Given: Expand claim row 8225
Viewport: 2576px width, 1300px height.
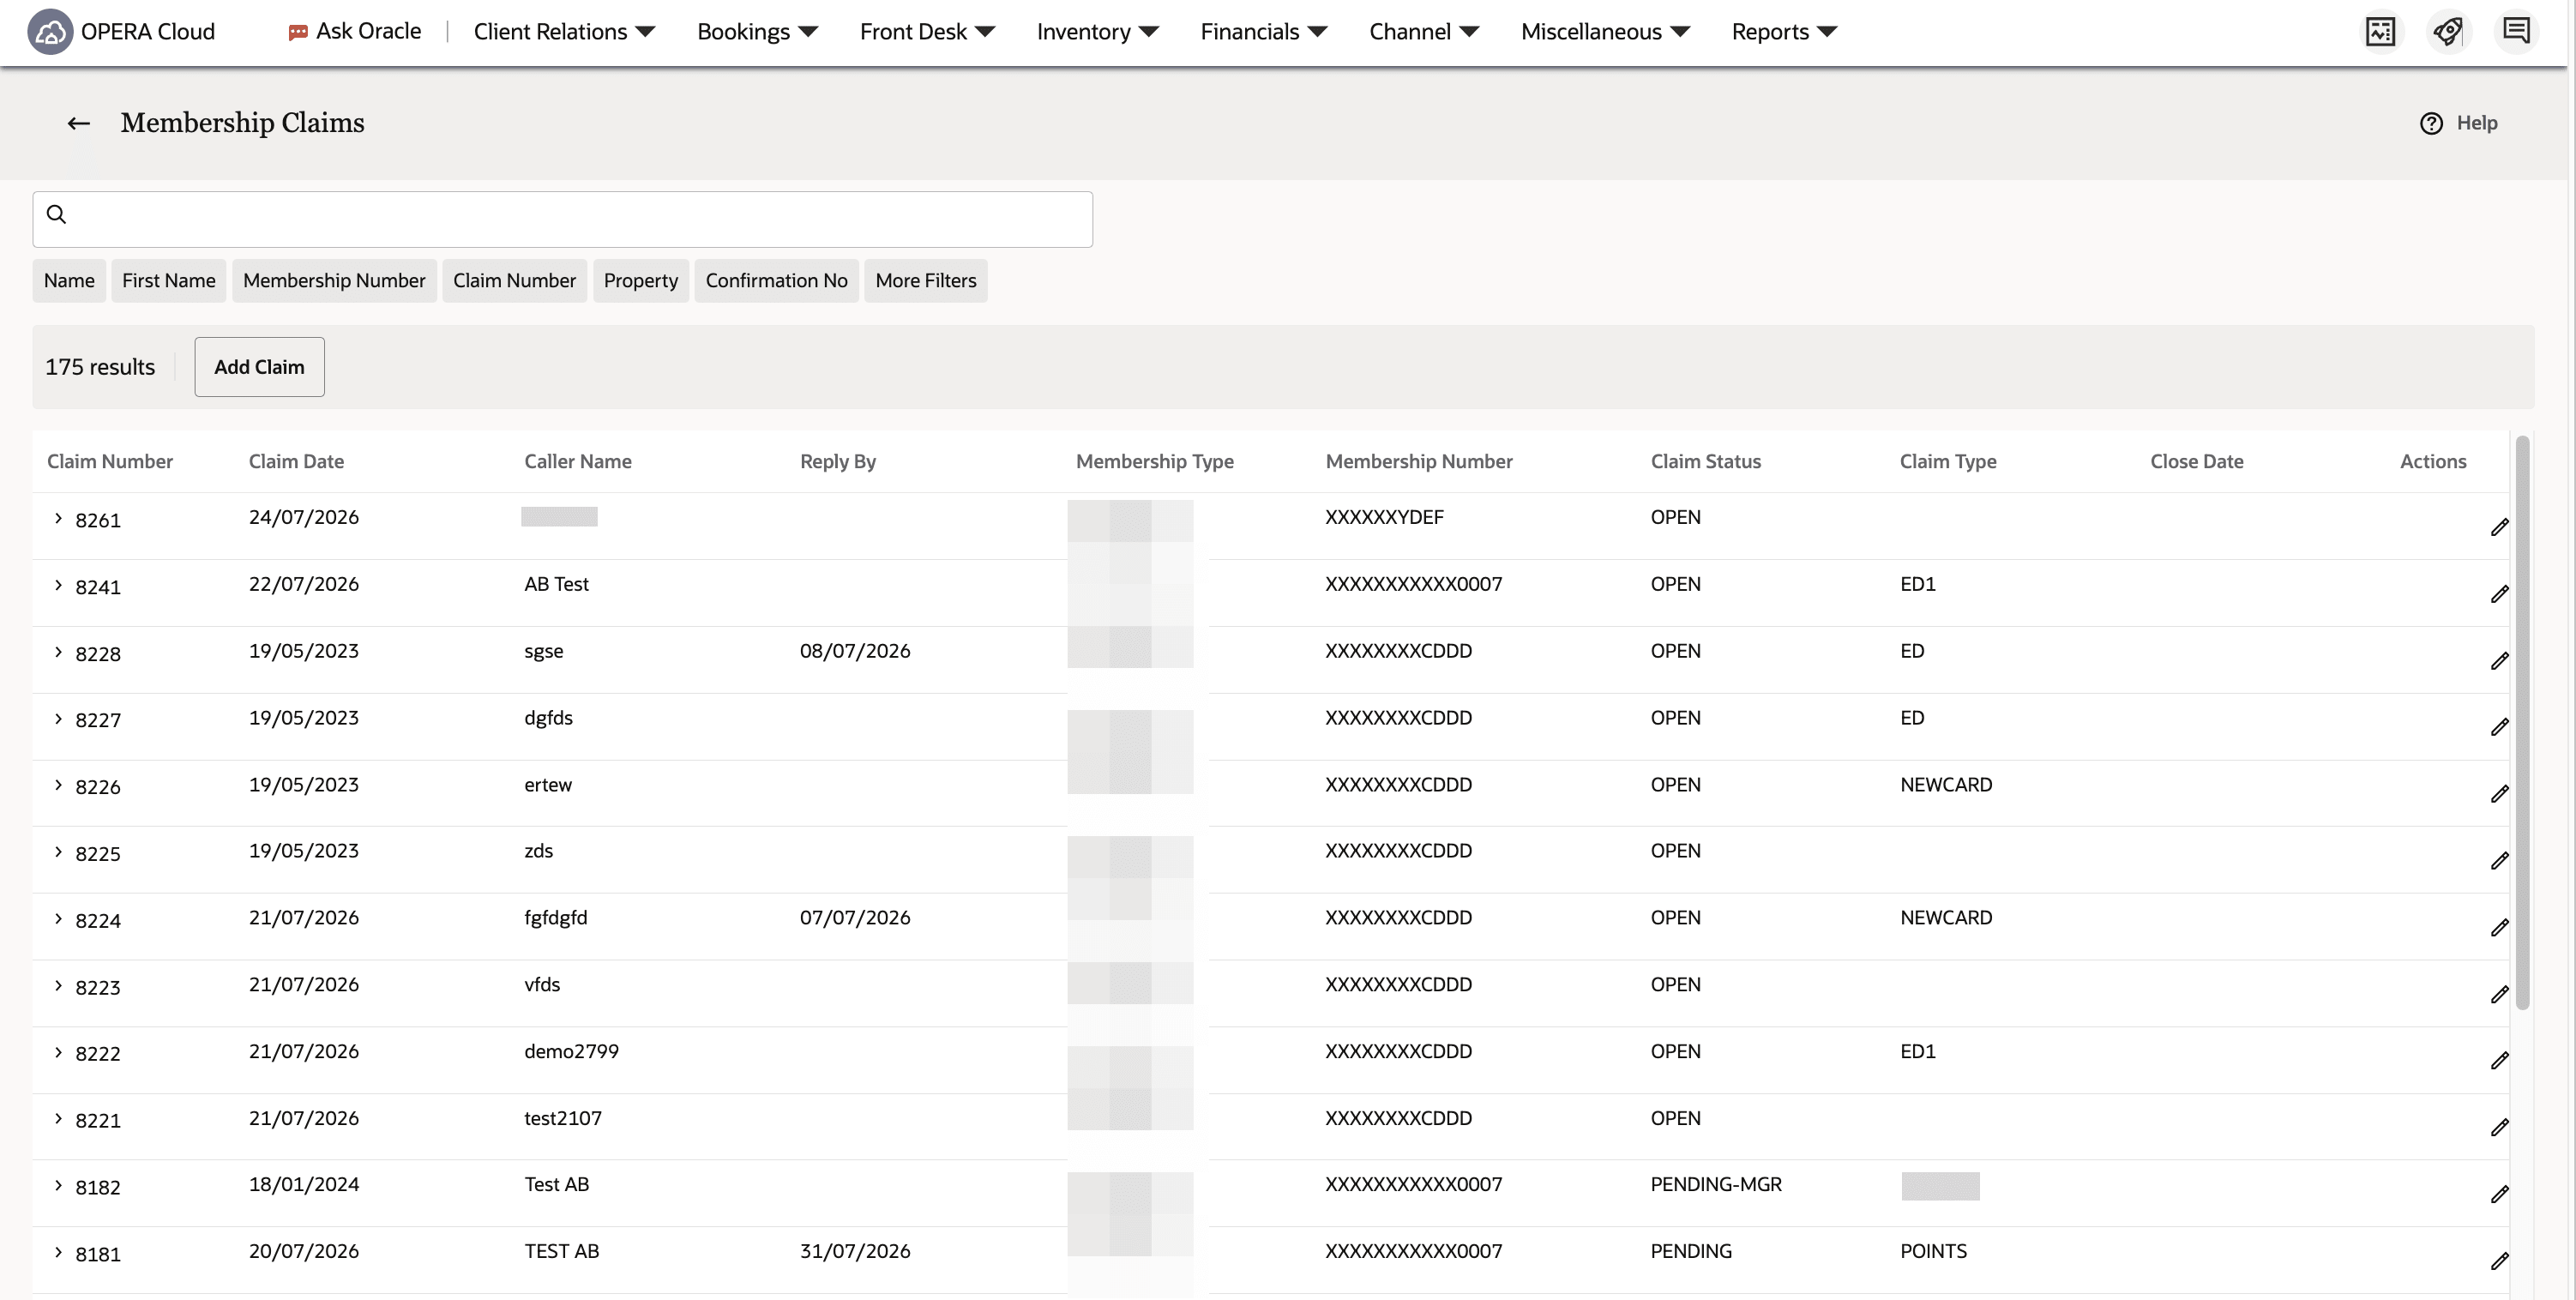Looking at the screenshot, I should tap(58, 852).
